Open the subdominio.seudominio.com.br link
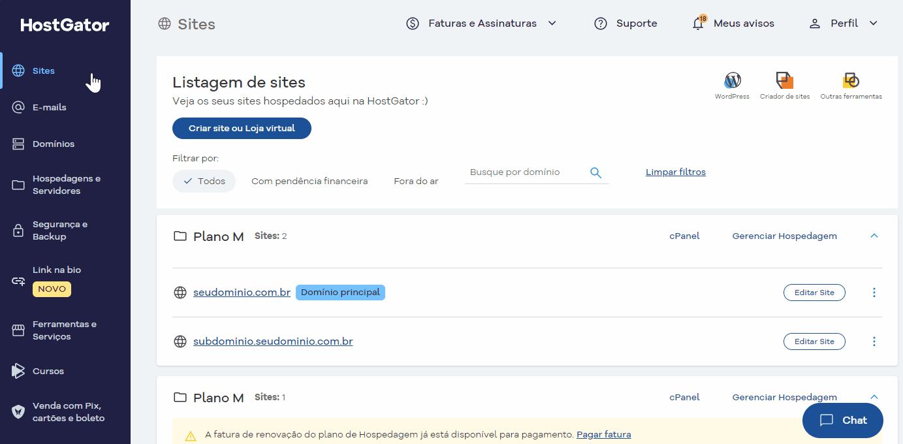 [273, 341]
